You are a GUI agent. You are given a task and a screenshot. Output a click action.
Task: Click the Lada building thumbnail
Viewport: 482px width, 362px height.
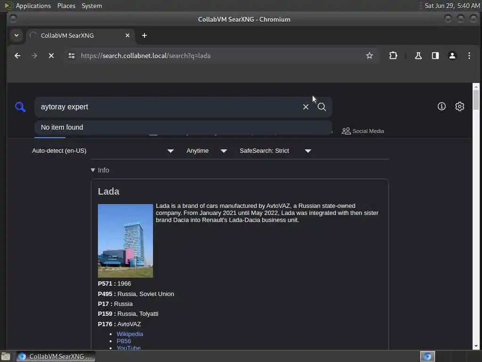(125, 241)
